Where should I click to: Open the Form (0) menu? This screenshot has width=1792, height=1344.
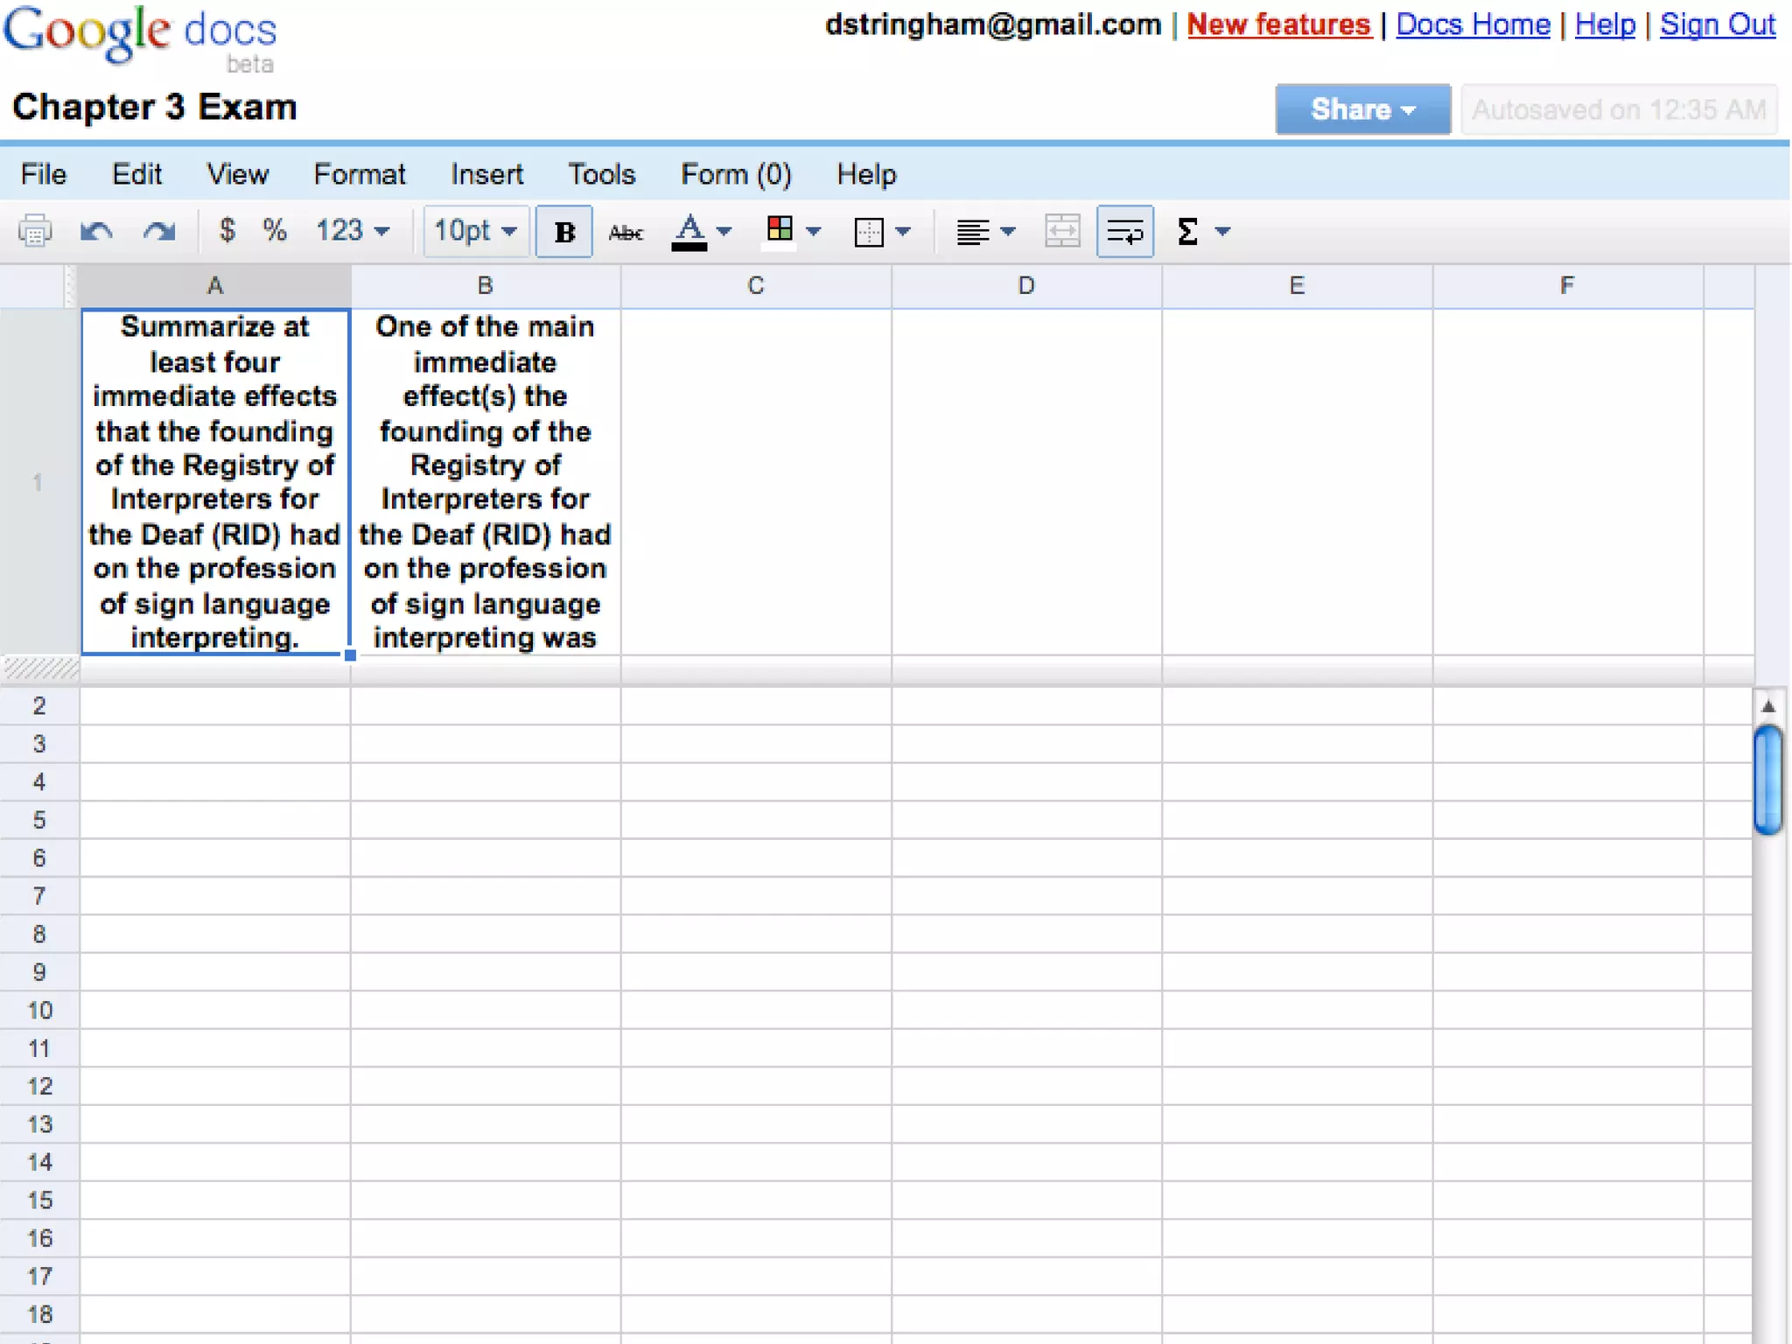[735, 174]
